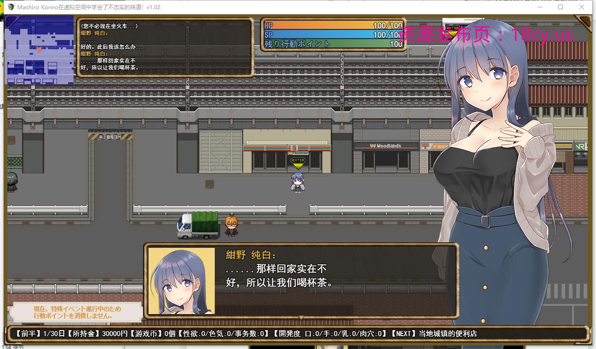The width and height of the screenshot is (596, 349).
Task: Click the 【開発度】 status entry
Action: [331, 334]
